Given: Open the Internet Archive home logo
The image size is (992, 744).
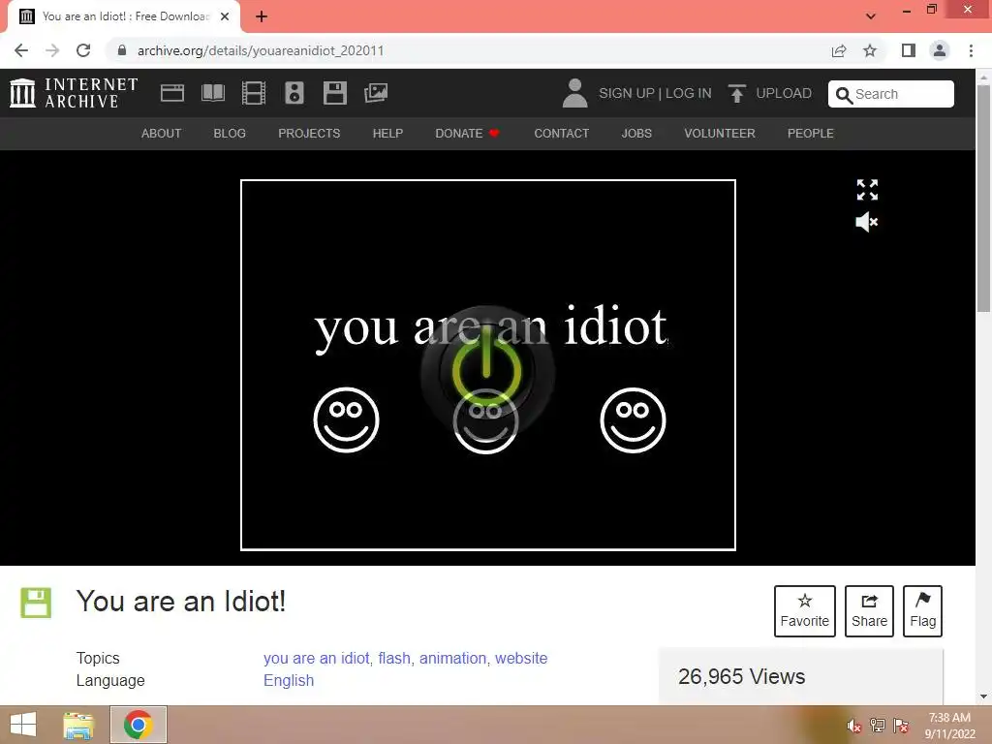Looking at the screenshot, I should pos(74,93).
